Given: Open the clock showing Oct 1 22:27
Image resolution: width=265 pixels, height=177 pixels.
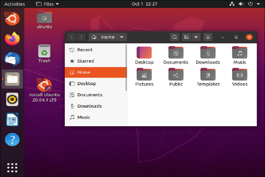Looking at the screenshot, I should (x=144, y=4).
